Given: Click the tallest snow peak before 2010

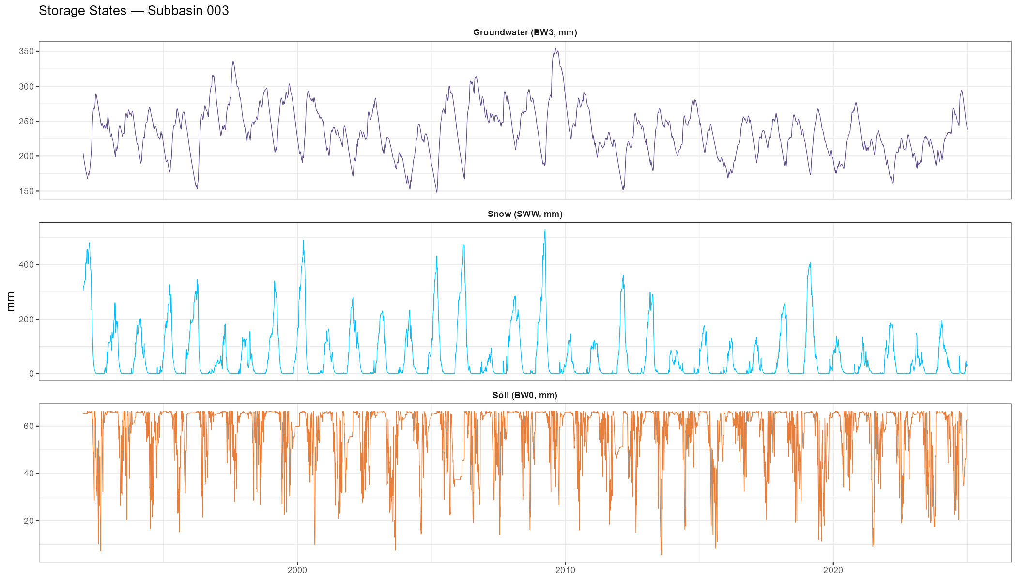Looking at the screenshot, I should (x=545, y=230).
